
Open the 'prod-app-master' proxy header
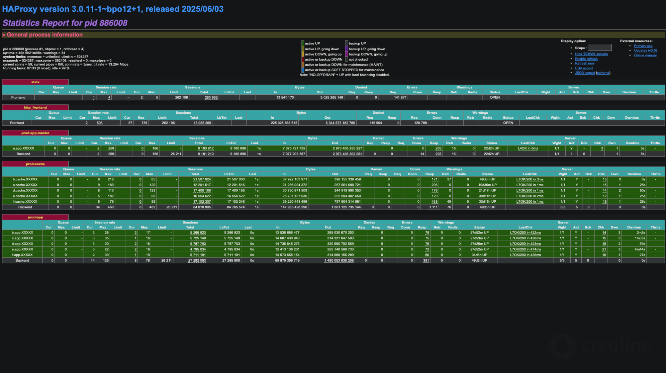click(x=35, y=133)
